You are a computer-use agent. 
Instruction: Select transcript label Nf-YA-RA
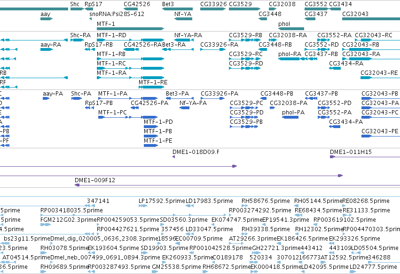188,35
